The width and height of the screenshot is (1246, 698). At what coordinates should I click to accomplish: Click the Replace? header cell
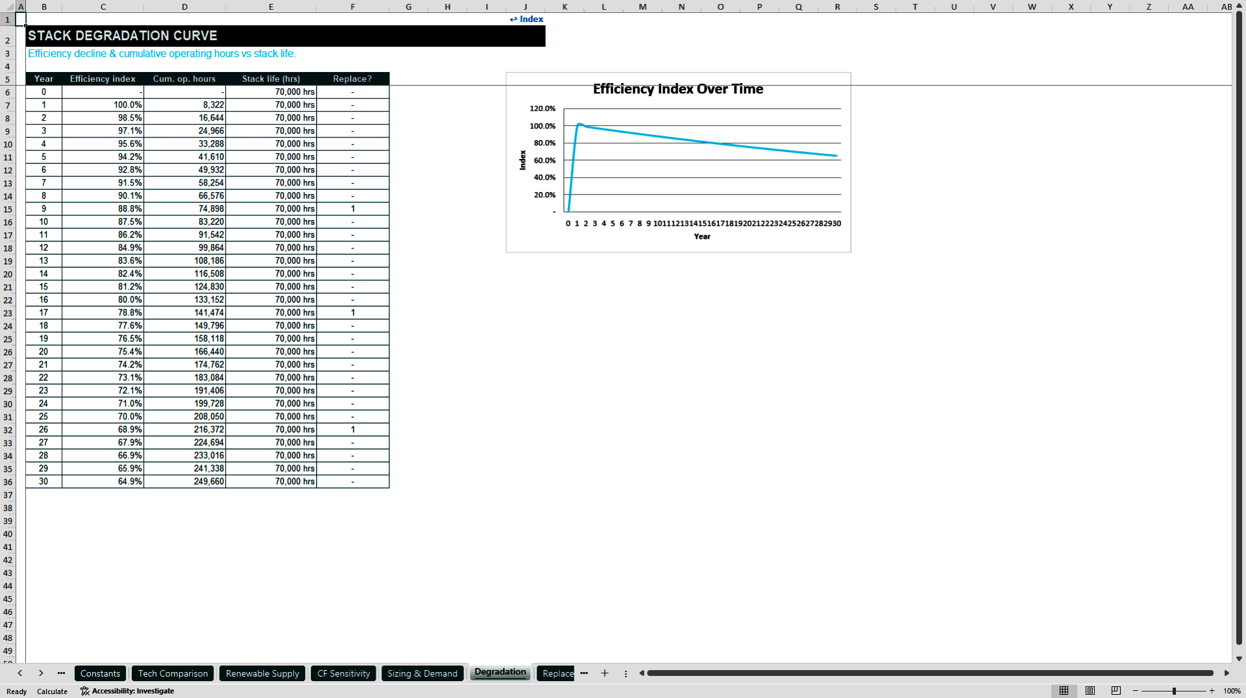352,78
